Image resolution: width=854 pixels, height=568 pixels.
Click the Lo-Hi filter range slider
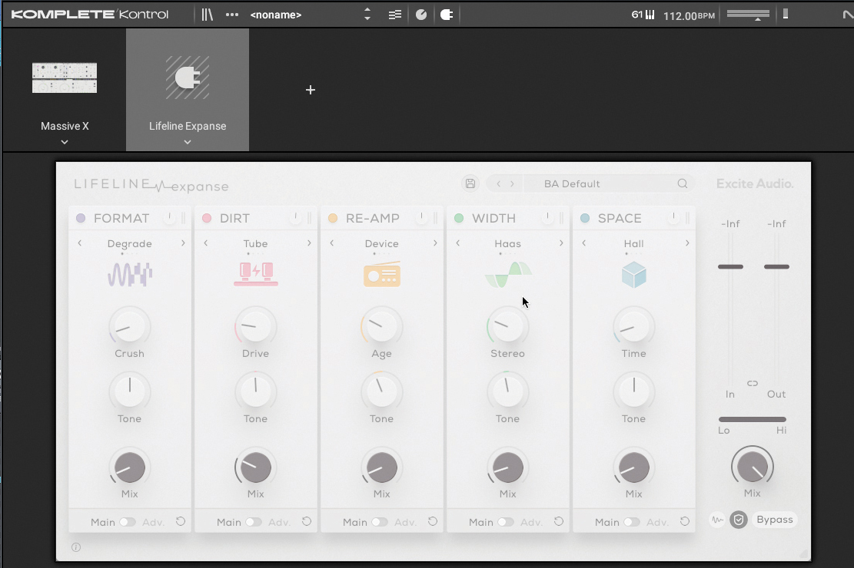tap(753, 419)
